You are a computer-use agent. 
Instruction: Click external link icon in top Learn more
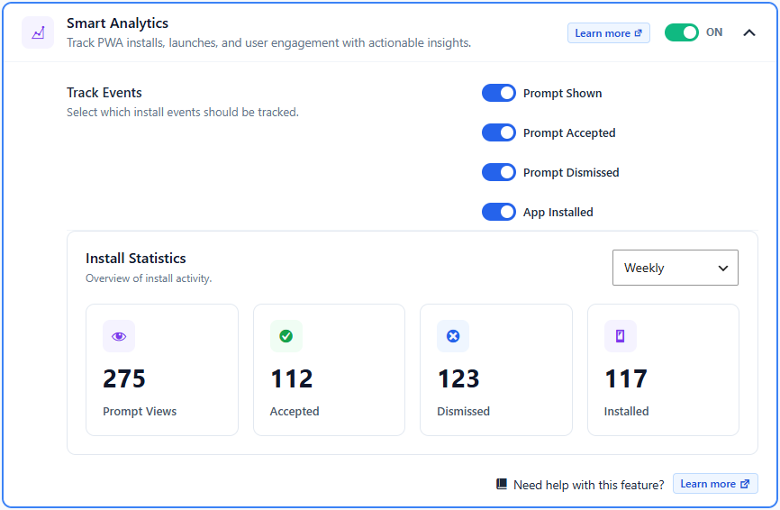[x=639, y=33]
